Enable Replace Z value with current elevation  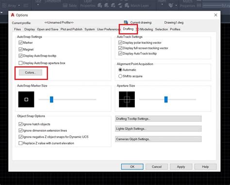click(x=20, y=143)
